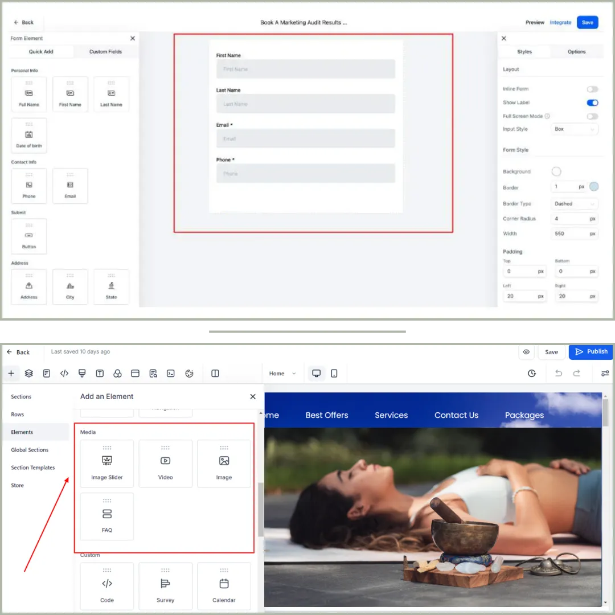Edit the Width value field

click(575, 234)
